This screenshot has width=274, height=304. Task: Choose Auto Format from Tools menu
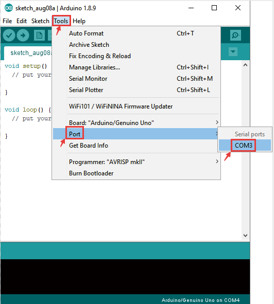tap(136, 33)
